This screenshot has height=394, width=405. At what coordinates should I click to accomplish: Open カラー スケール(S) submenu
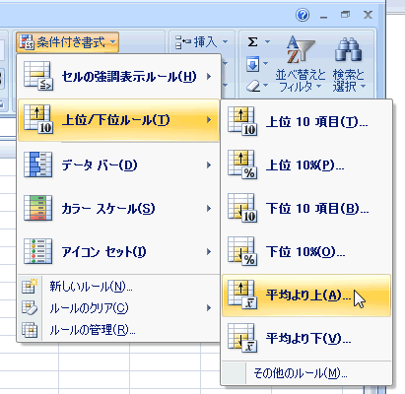118,209
